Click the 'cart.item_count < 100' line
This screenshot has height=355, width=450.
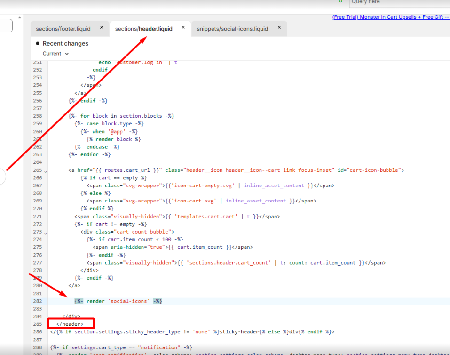pos(135,239)
